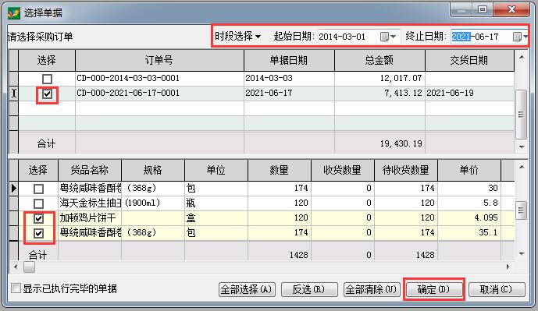538x311 pixels.
Task: Uncheck order CD-000-2021-06-17-0001 checkbox
Action: pyautogui.click(x=47, y=94)
